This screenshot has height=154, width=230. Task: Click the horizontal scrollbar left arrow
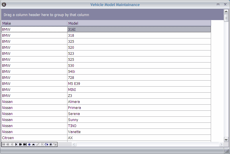(74, 145)
